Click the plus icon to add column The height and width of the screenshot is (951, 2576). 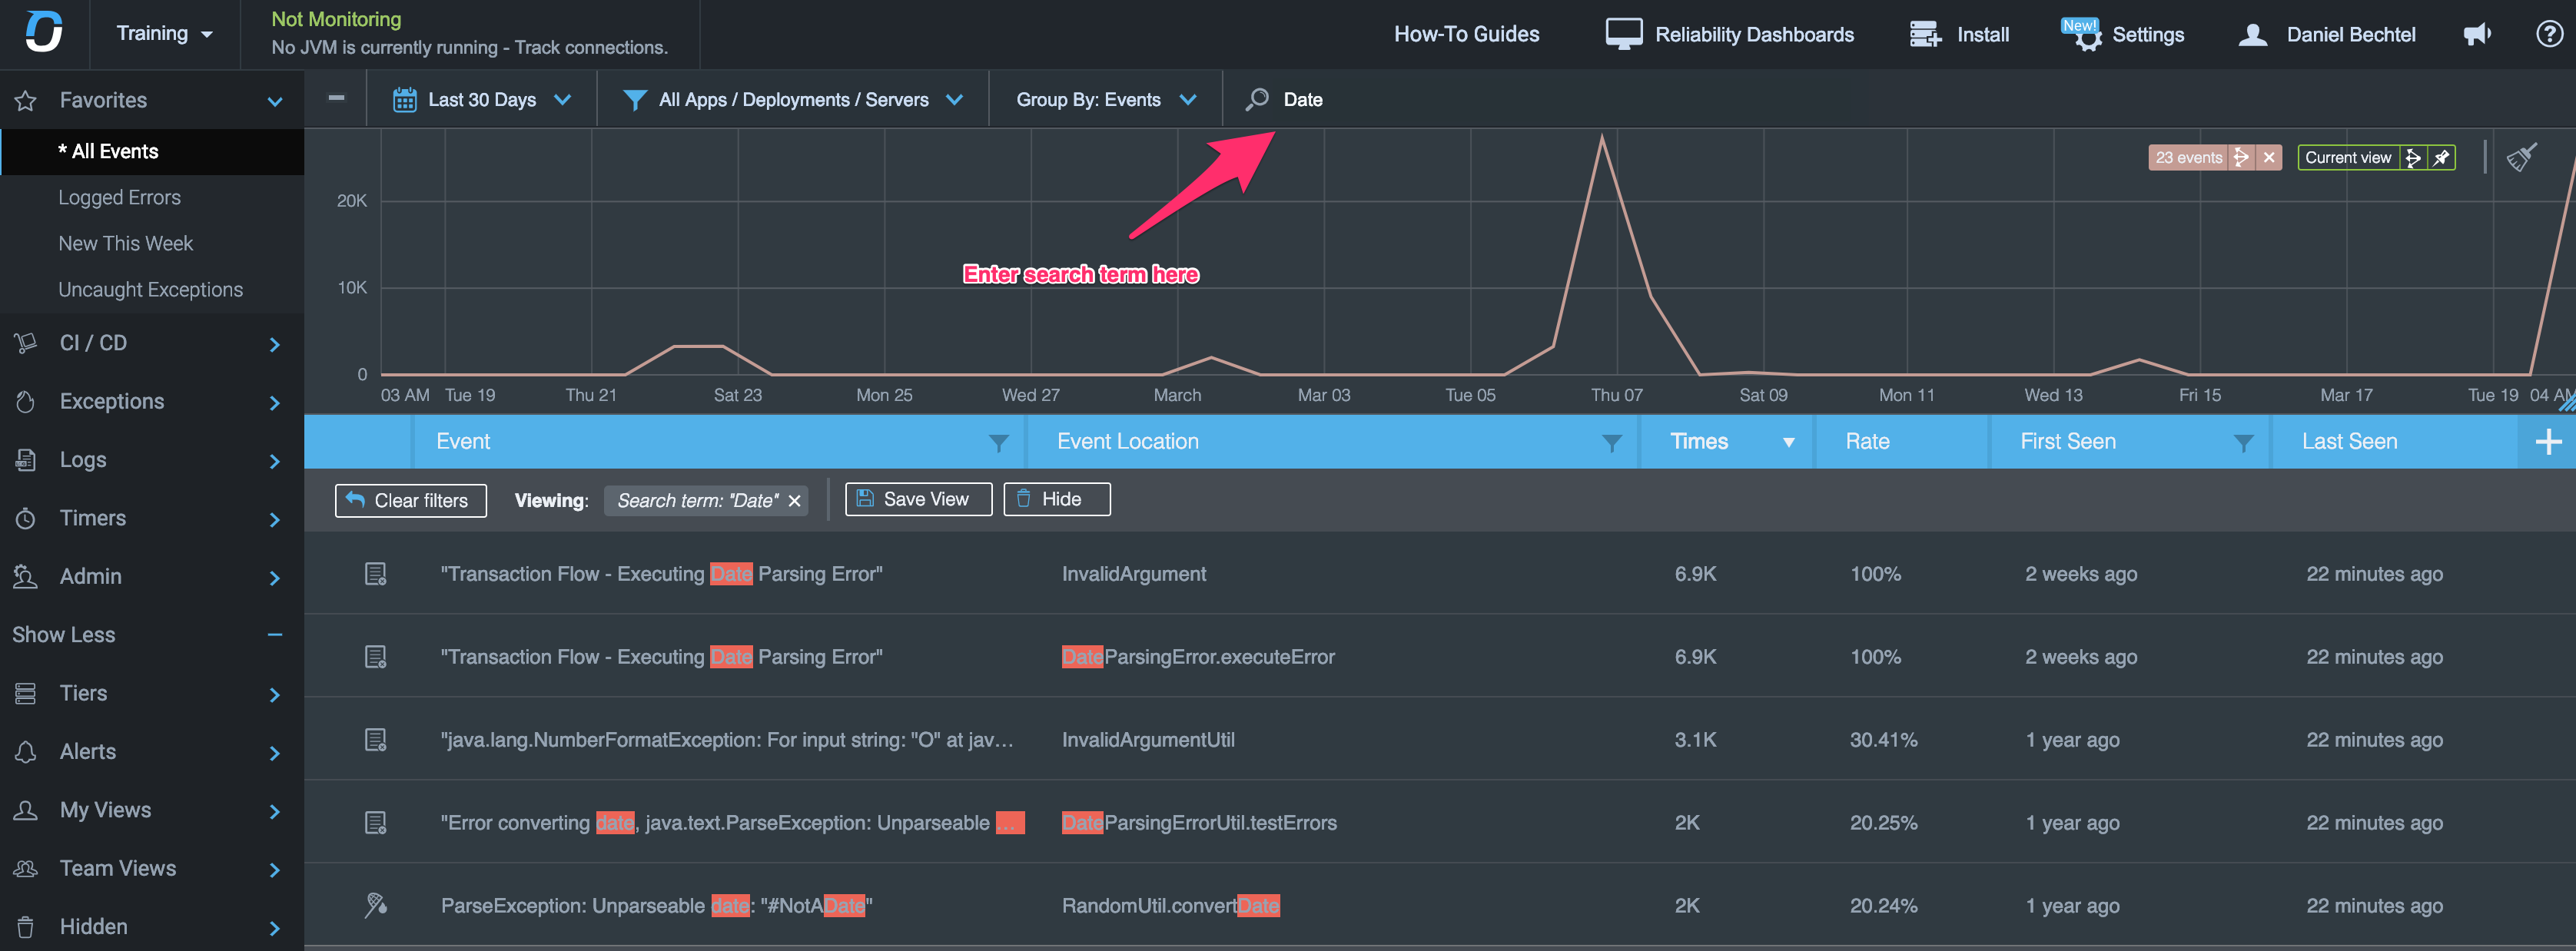pyautogui.click(x=2548, y=442)
